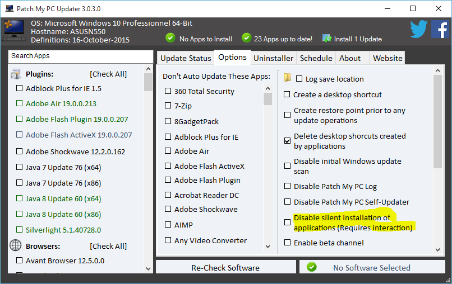Check Avant Browser 12.5.0.0
Screen dimensions: 452x284
click(x=19, y=260)
